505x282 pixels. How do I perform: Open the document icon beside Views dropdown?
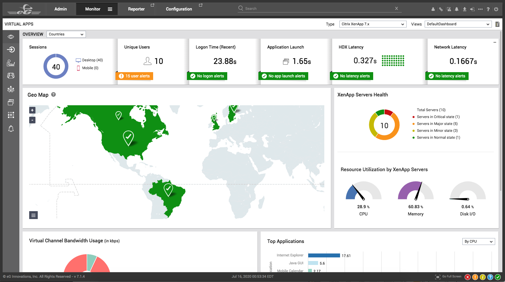pos(497,24)
